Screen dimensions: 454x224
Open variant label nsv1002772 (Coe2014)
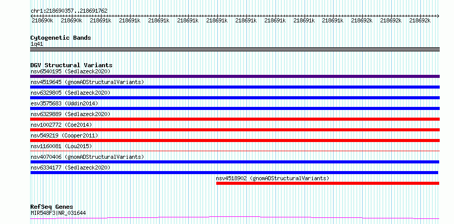coord(61,125)
